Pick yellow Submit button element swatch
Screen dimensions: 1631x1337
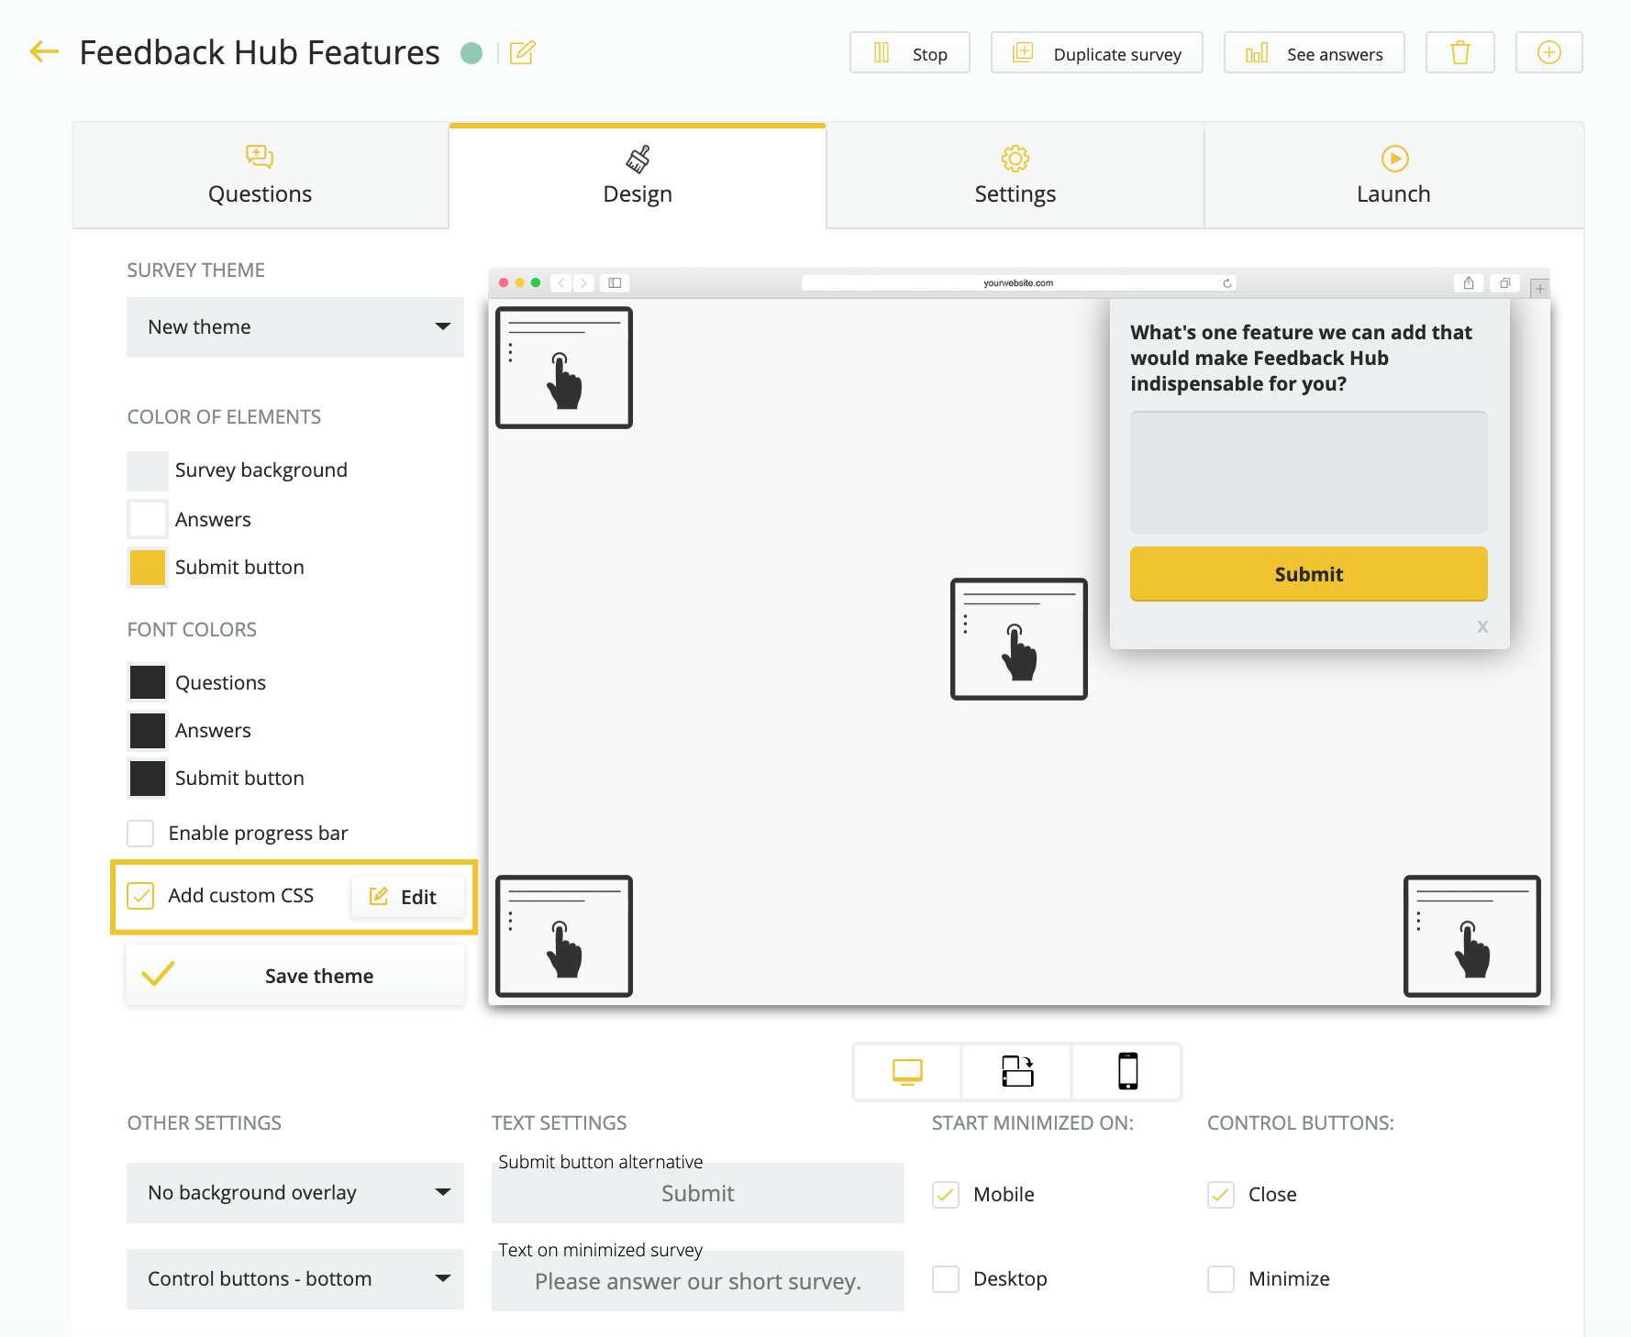click(x=148, y=568)
